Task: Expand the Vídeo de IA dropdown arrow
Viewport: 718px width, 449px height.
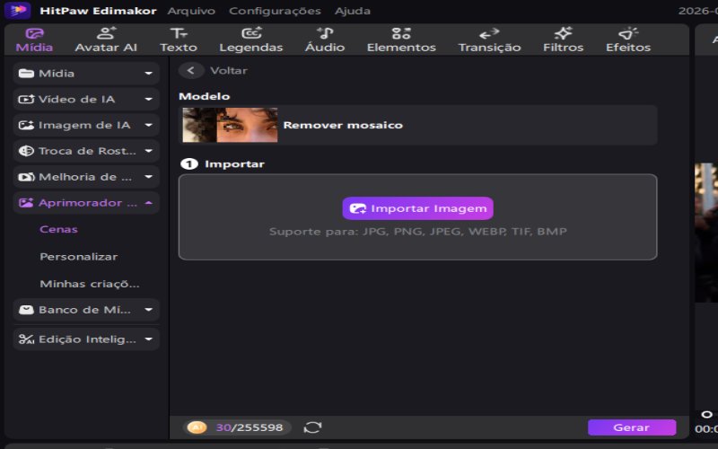Action: 148,99
